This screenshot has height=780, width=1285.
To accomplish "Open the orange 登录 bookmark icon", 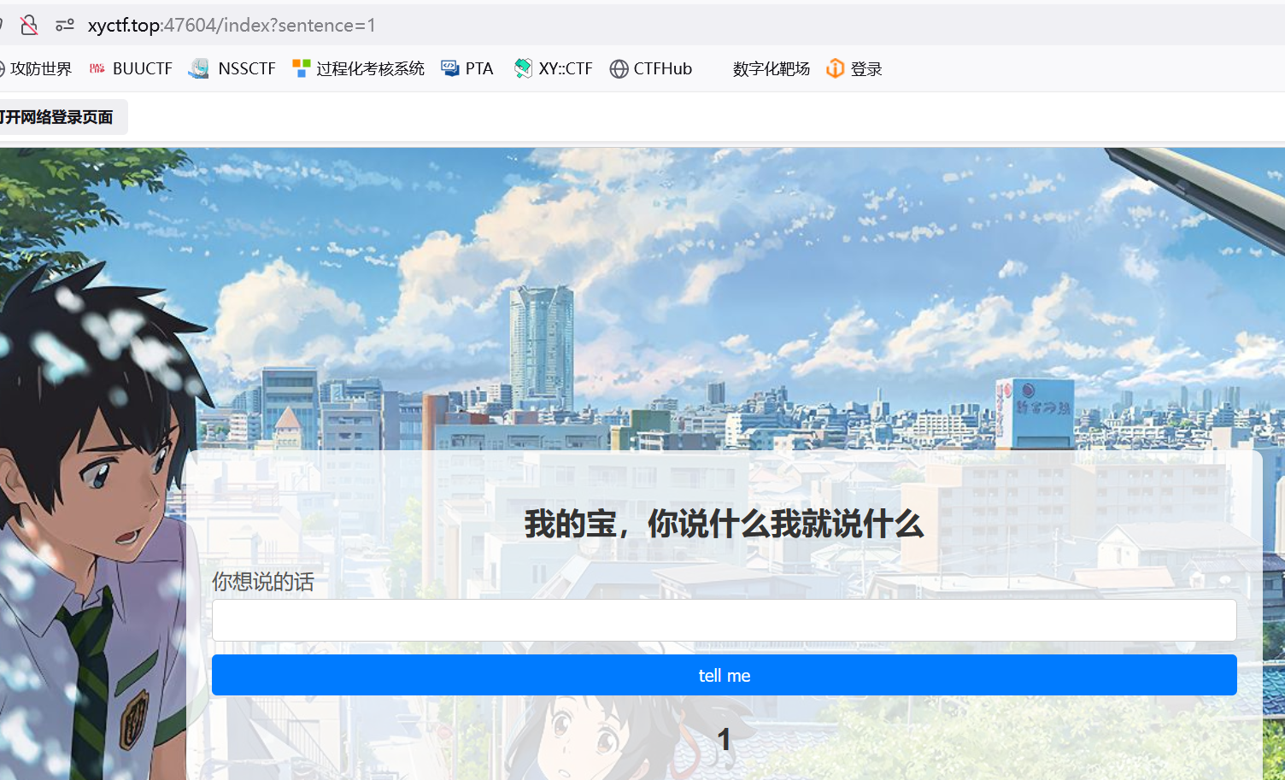I will (x=835, y=68).
